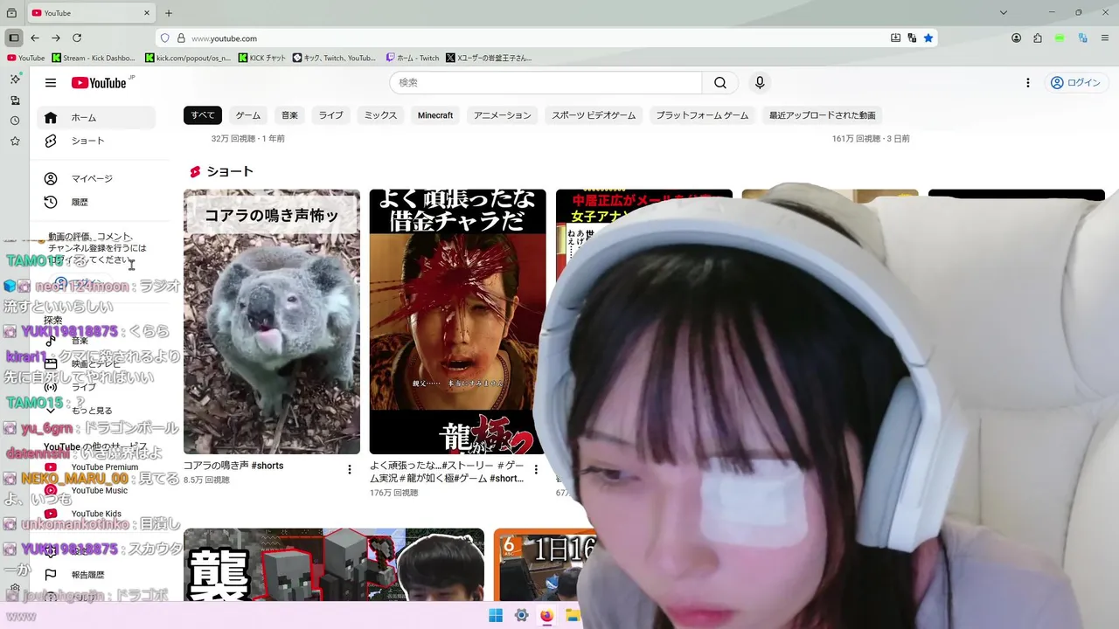Open 履歴 history in the sidebar
Screen dimensions: 1119x629
pyautogui.click(x=96, y=202)
